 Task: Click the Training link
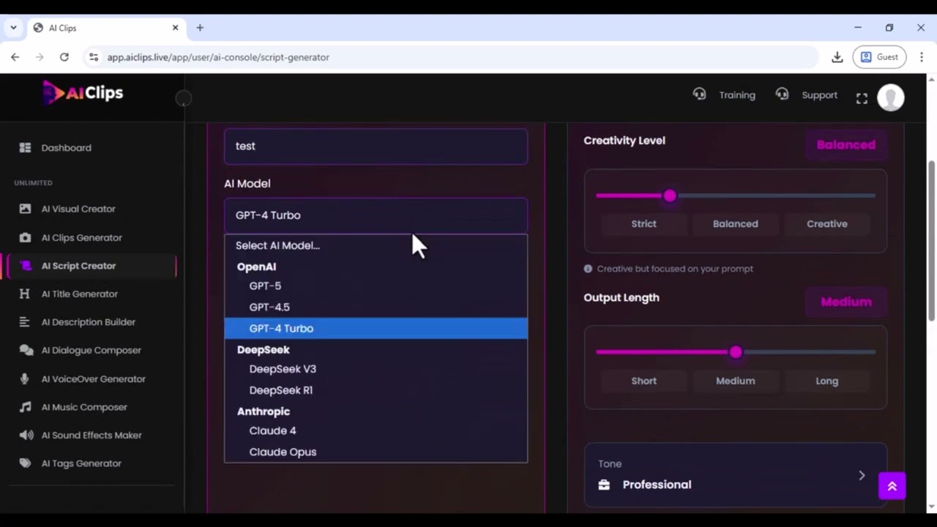point(736,95)
